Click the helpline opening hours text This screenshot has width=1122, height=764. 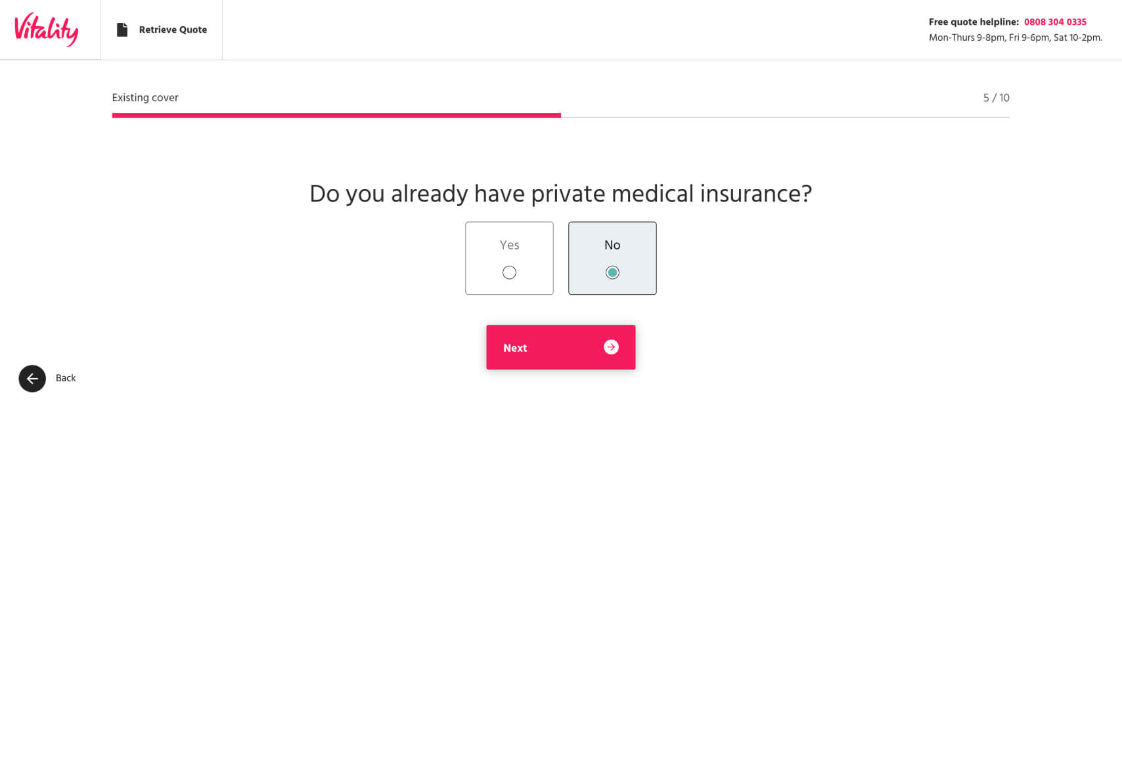(x=1016, y=37)
